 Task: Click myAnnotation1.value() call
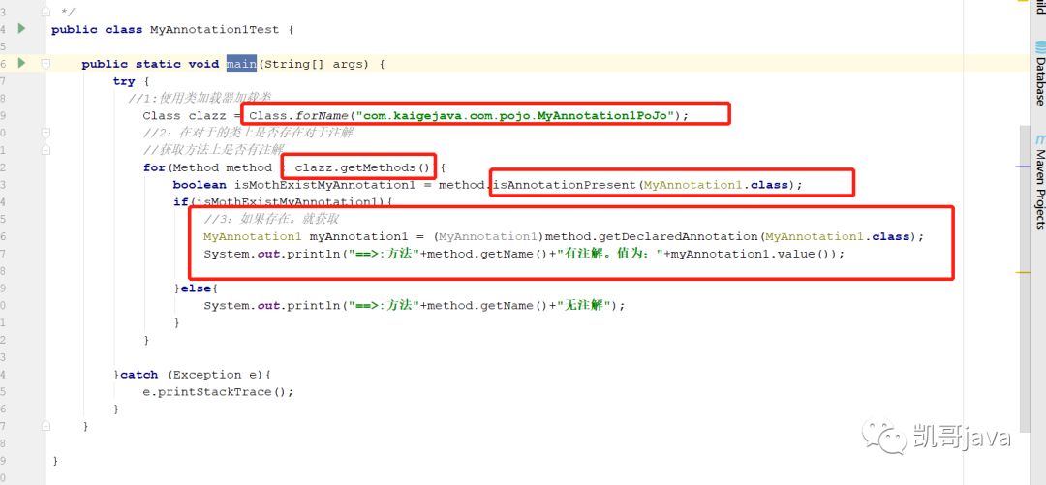click(750, 254)
